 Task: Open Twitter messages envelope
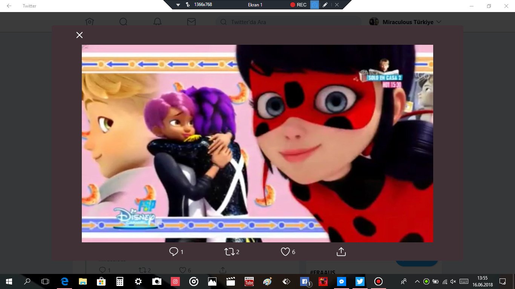(x=192, y=22)
